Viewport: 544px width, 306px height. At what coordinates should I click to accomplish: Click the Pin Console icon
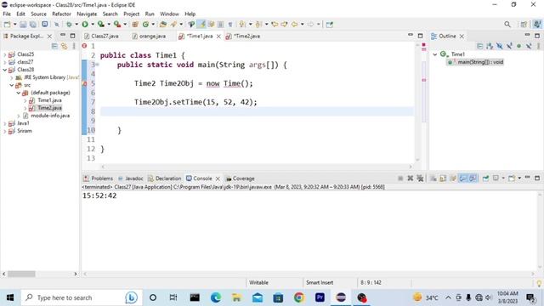click(x=485, y=178)
